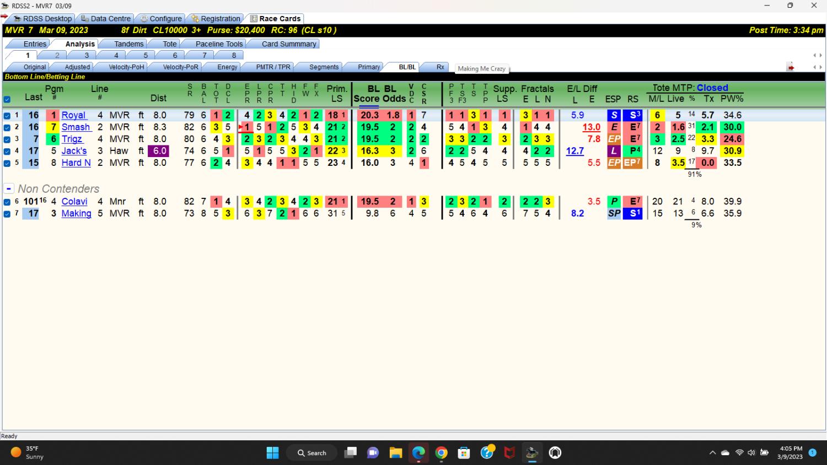Open the Making horse link
The width and height of the screenshot is (827, 465).
click(x=76, y=213)
